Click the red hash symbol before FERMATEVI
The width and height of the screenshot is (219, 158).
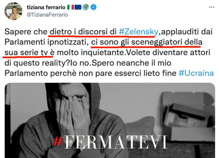[x=58, y=141]
